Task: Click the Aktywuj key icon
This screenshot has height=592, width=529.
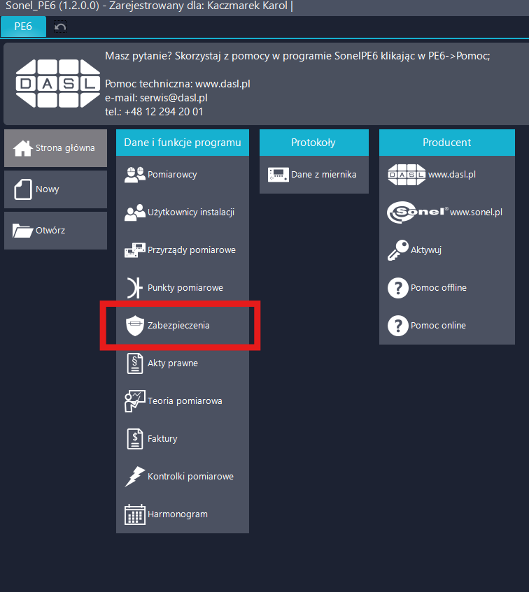Action: coord(397,250)
